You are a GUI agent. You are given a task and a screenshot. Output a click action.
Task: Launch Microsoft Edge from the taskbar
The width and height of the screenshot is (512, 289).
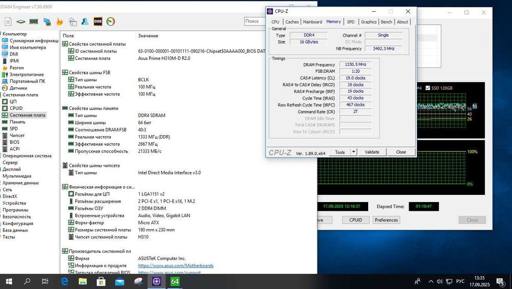coord(65,281)
